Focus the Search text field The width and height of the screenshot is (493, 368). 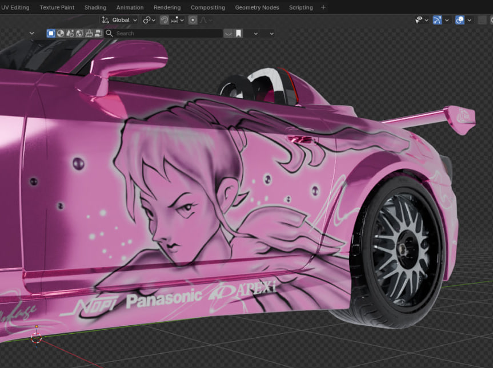coord(163,33)
